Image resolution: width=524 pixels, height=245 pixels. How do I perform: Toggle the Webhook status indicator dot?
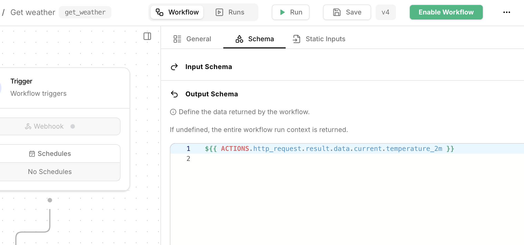point(73,126)
